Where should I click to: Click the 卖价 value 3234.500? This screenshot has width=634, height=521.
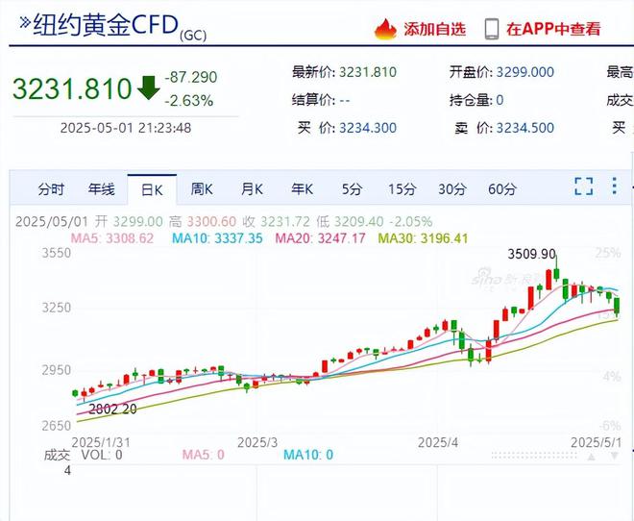click(x=525, y=128)
